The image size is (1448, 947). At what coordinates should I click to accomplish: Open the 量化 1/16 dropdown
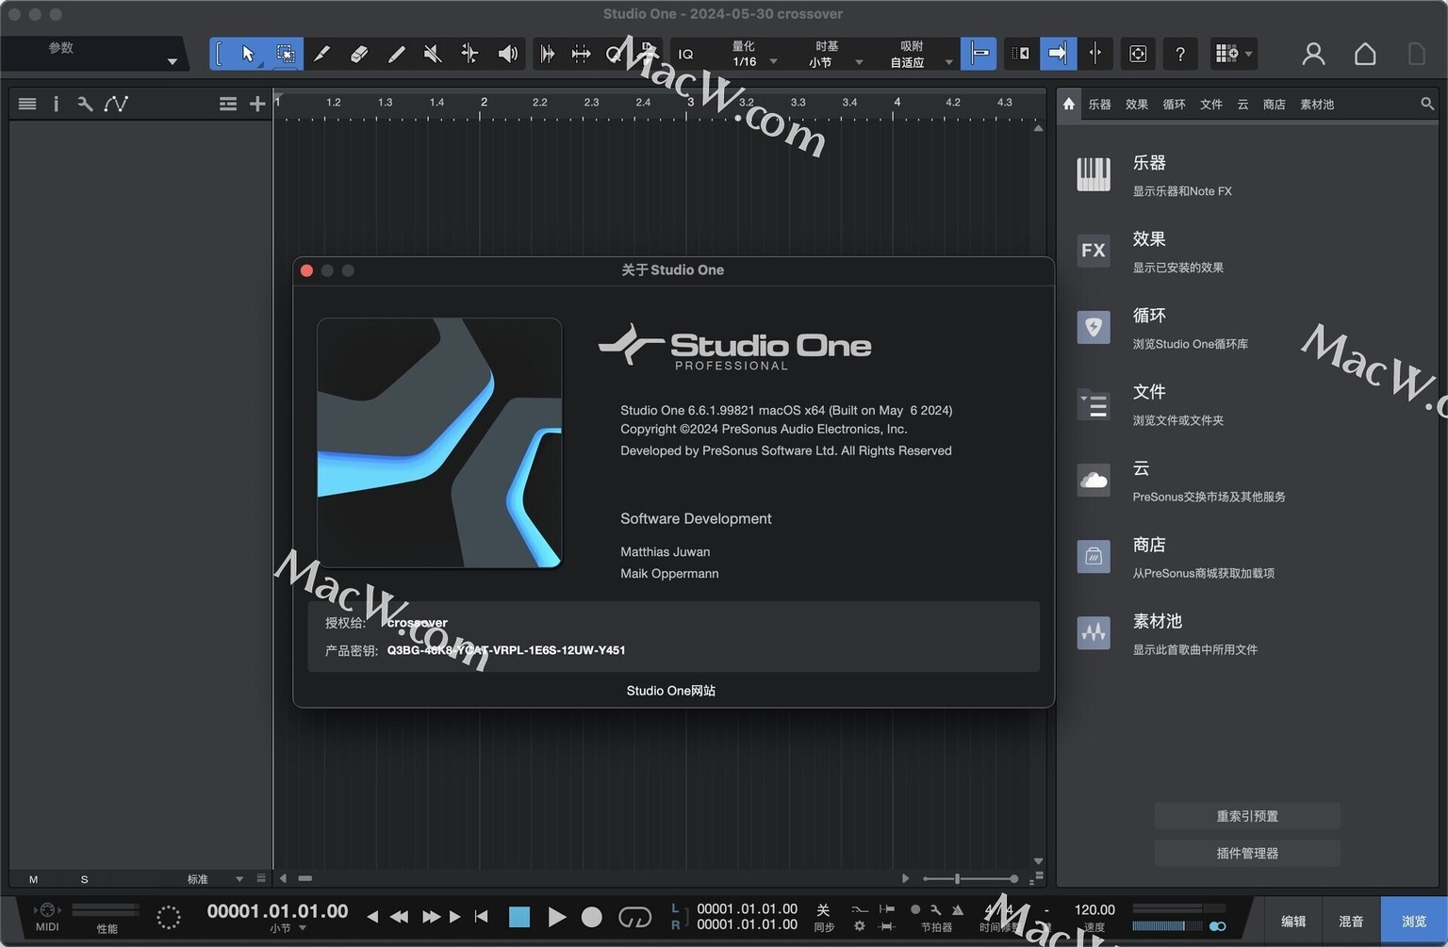tap(753, 54)
